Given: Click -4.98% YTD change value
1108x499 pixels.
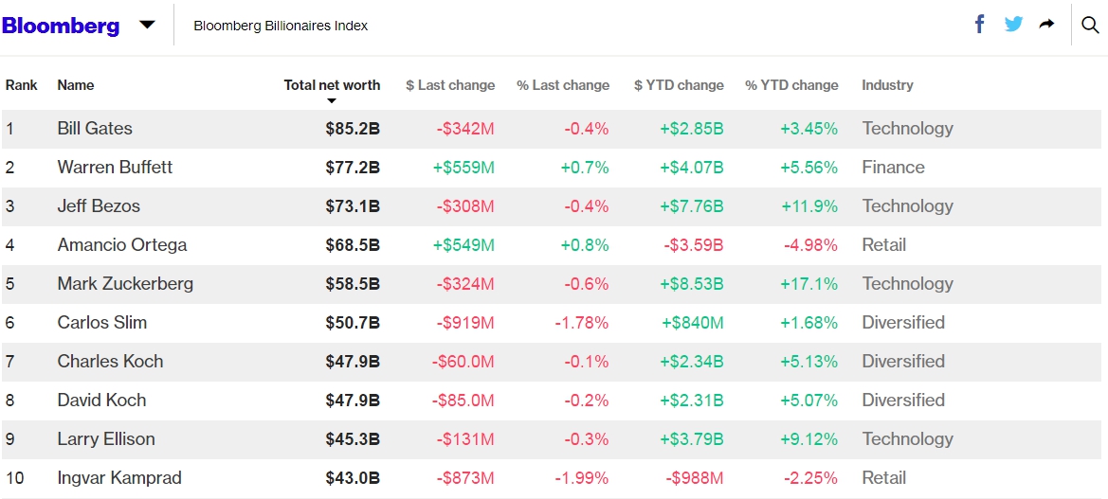Looking at the screenshot, I should pos(810,245).
